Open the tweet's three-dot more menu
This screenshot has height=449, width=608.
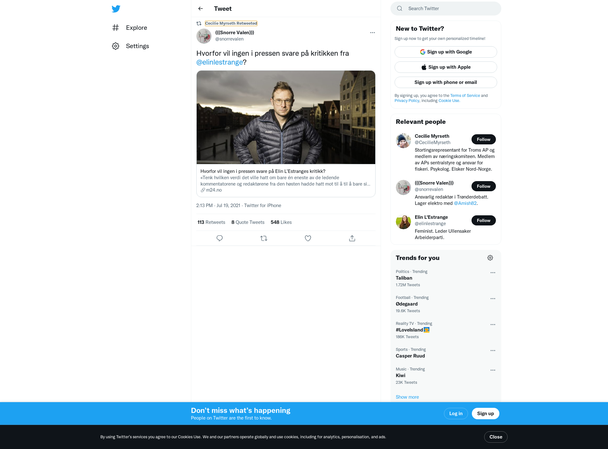click(372, 33)
